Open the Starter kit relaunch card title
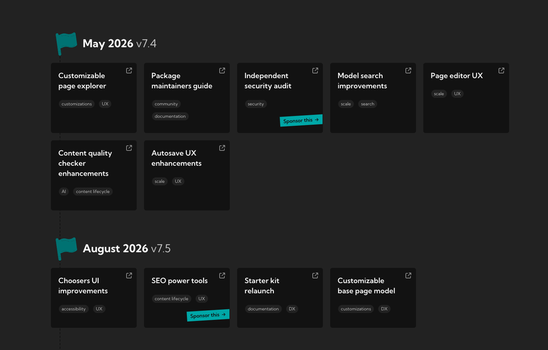This screenshot has width=548, height=350. pos(262,286)
